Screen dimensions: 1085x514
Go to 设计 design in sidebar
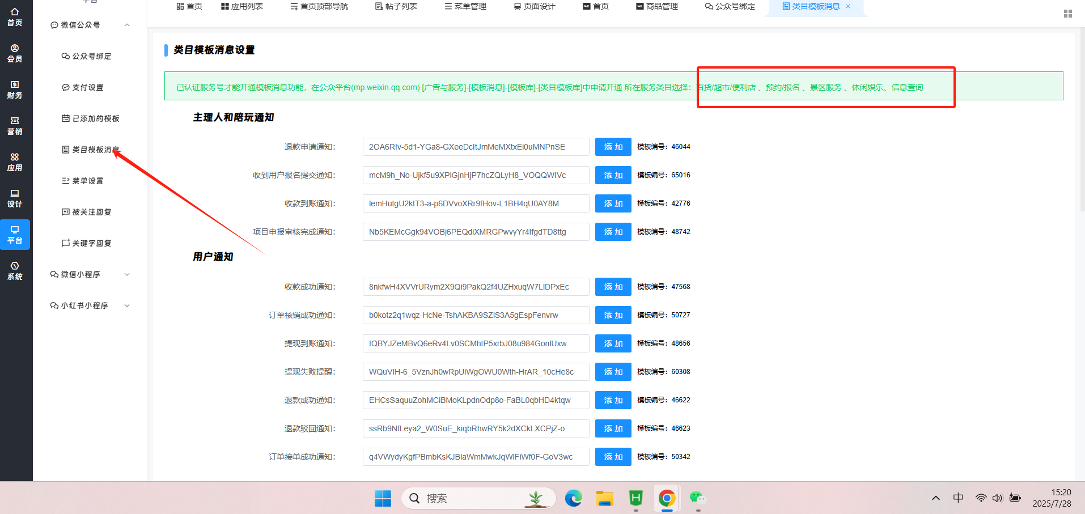(x=15, y=198)
